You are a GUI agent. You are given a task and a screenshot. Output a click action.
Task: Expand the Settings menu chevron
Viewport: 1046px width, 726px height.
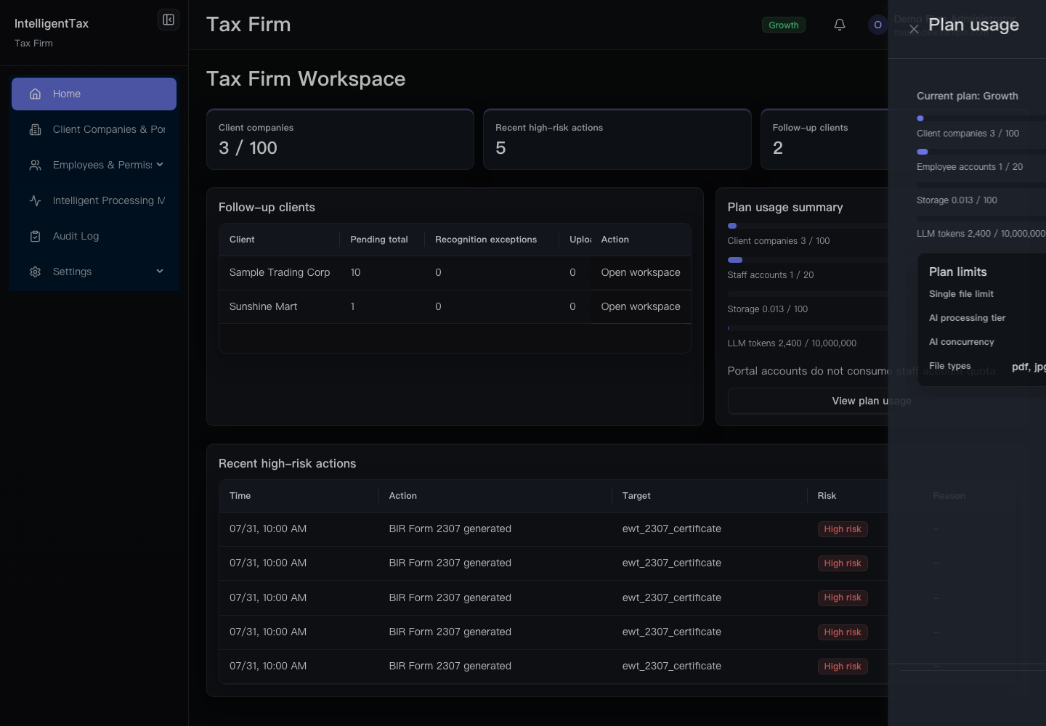tap(160, 272)
